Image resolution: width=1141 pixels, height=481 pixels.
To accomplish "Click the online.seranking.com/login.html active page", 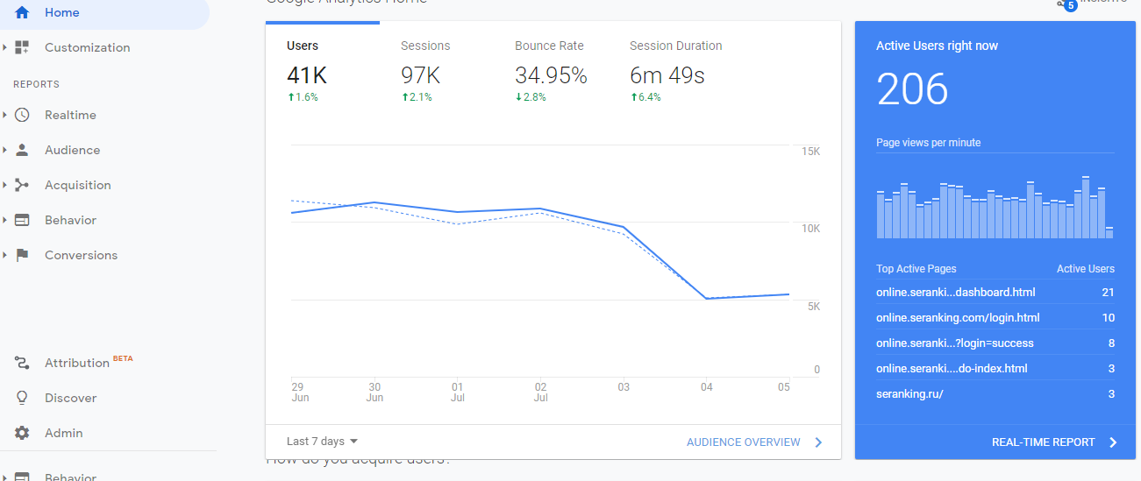I will [958, 317].
